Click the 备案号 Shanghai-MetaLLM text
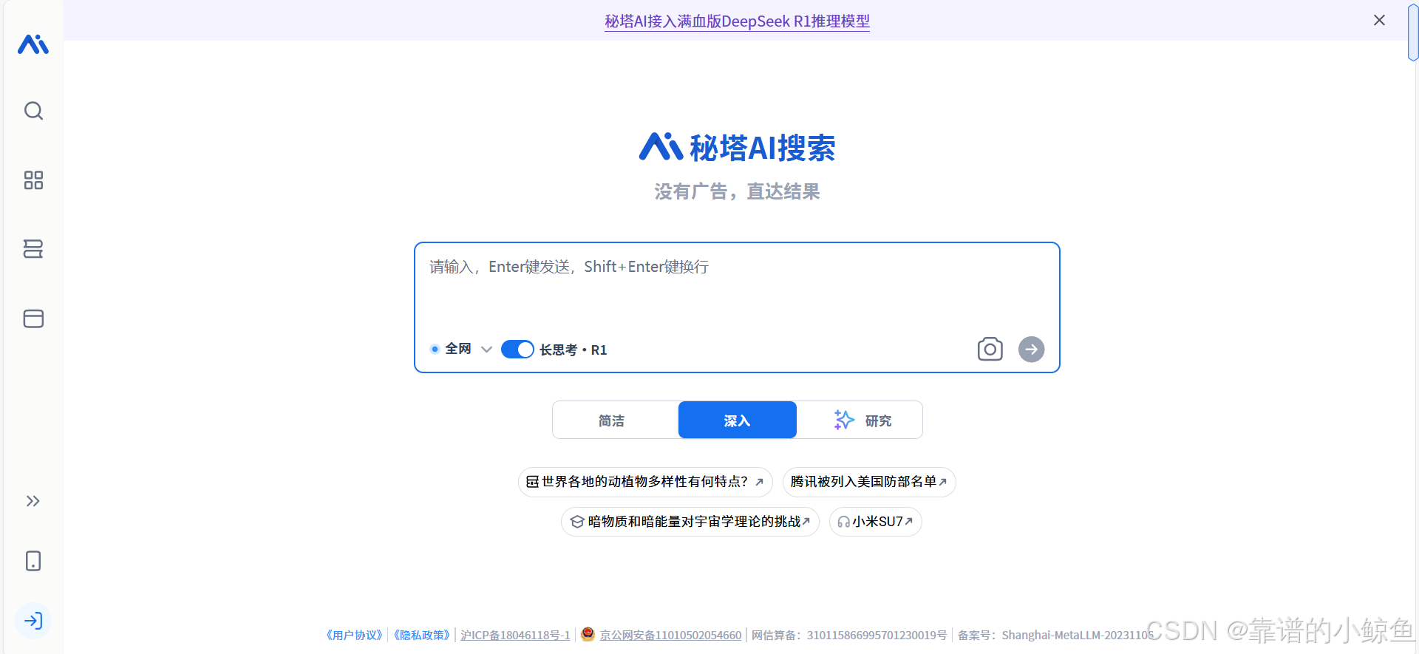1419x654 pixels. (x=1055, y=636)
